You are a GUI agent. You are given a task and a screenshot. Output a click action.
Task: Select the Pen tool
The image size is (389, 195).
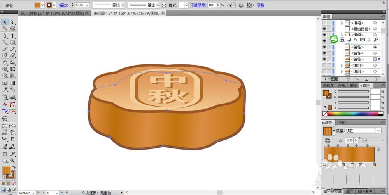tap(5, 36)
